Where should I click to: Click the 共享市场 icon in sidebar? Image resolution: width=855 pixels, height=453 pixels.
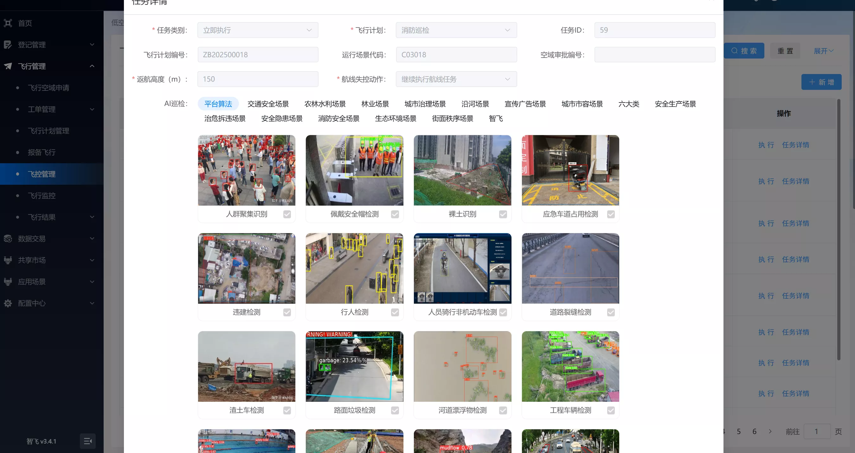coord(8,260)
